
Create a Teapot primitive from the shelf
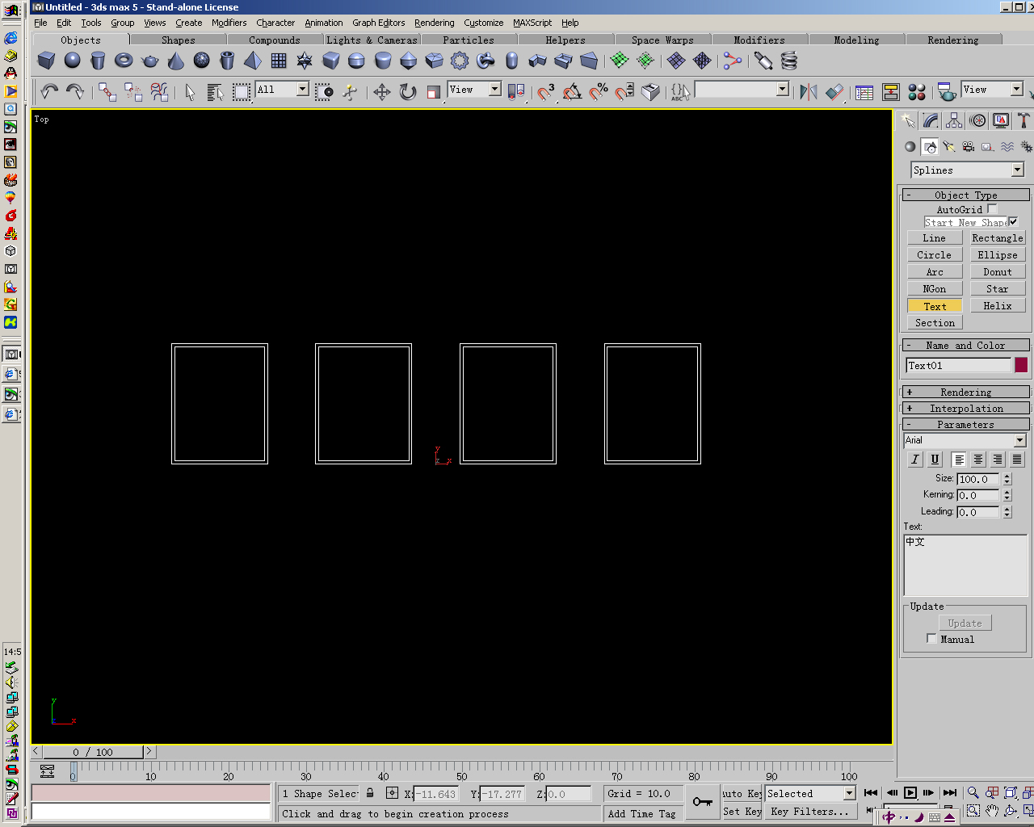click(x=149, y=61)
